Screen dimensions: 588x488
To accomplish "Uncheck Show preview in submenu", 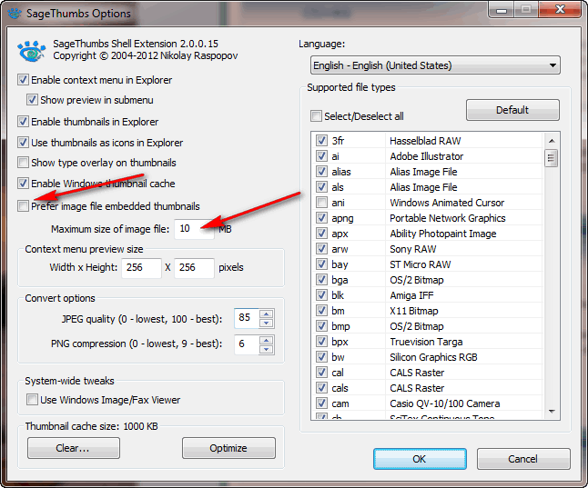I will [x=32, y=100].
